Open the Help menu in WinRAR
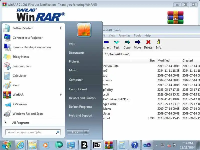 coord(147,35)
